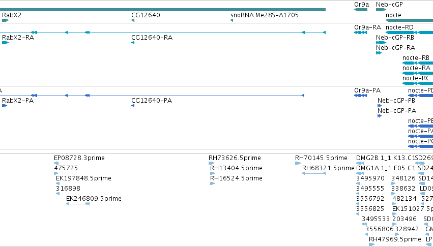
Task: Click the CG12640-RA transcript arrow
Action: coord(133,43)
